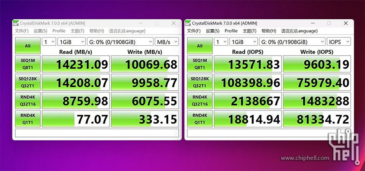The image size is (365, 171).
Task: Click the 14231.09 read result bar
Action: pos(76,64)
